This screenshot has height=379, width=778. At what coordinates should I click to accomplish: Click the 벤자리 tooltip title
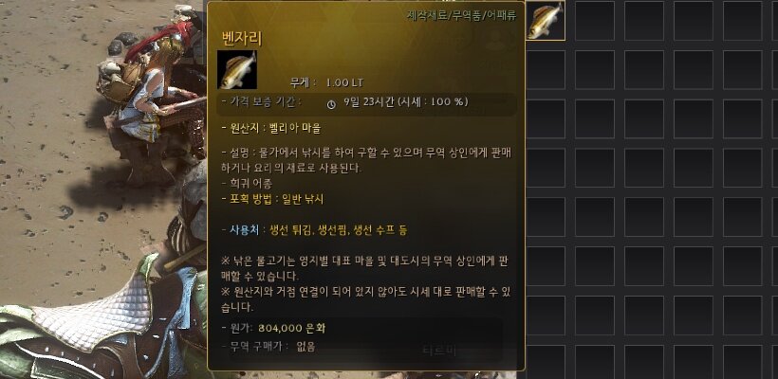[242, 38]
